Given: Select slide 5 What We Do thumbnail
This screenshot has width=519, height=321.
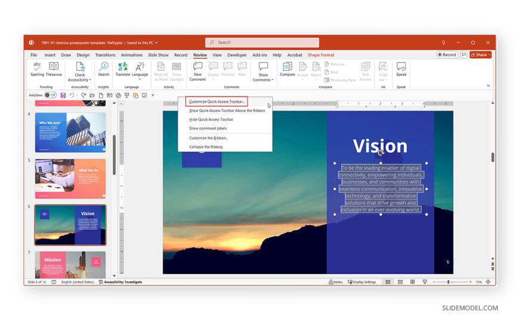Looking at the screenshot, I should point(70,179).
